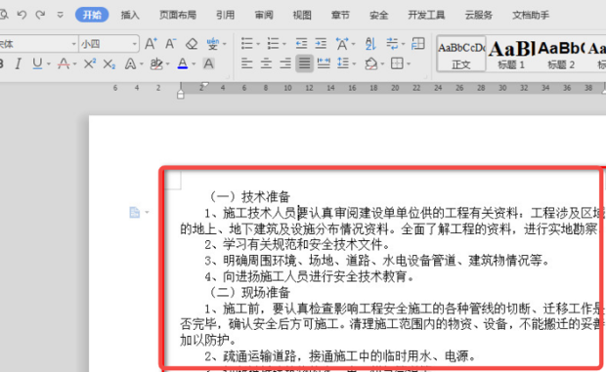Open the 文档助手 tab
This screenshot has width=606, height=372.
(531, 15)
